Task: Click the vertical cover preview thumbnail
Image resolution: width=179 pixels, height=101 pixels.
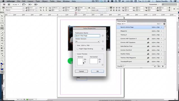Action: pyautogui.click(x=80, y=62)
